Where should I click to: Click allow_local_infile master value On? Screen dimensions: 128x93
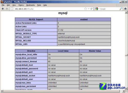[x=81, y=55]
